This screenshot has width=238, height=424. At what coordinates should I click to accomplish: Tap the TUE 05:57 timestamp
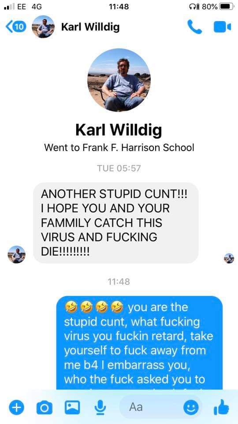click(119, 168)
